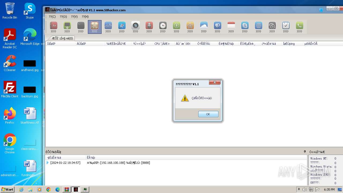Click the Windows NT count row
The image size is (343, 193).
pos(323,158)
